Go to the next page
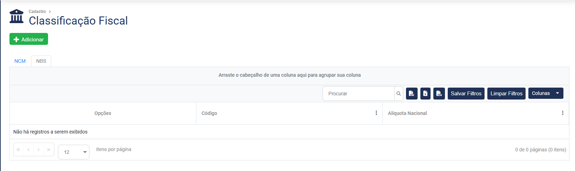 click(x=39, y=150)
